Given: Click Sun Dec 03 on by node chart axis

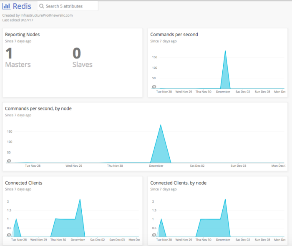Looking at the screenshot, I should 238,166.
